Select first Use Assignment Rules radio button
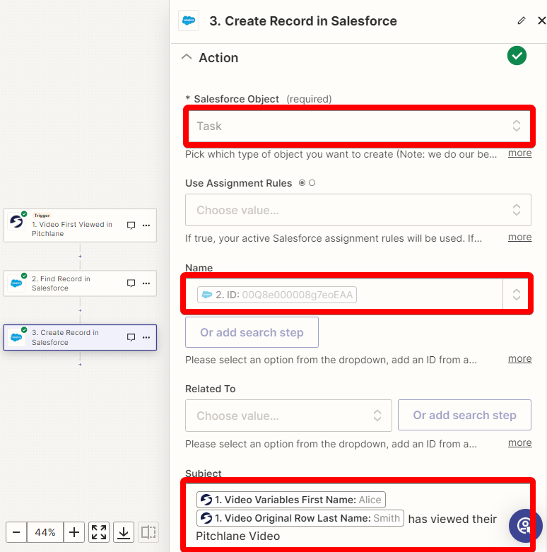Image resolution: width=547 pixels, height=552 pixels. coord(302,183)
